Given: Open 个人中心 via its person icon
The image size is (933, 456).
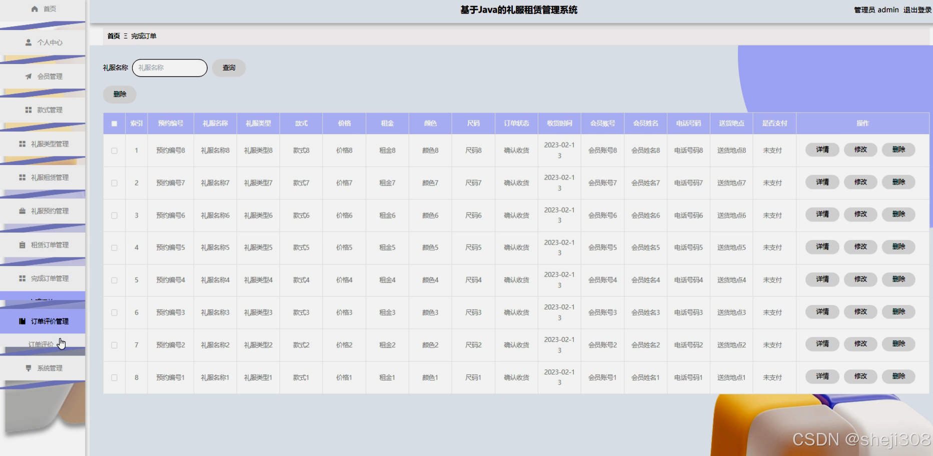Looking at the screenshot, I should click(28, 42).
